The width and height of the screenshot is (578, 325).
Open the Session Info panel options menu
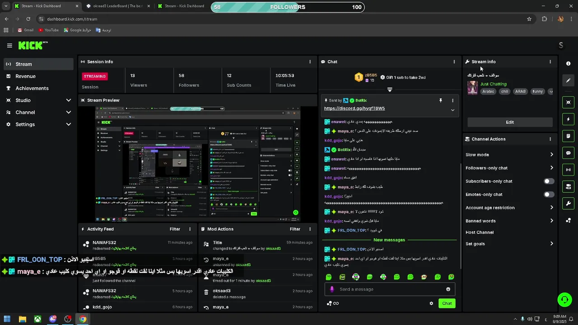pyautogui.click(x=310, y=62)
